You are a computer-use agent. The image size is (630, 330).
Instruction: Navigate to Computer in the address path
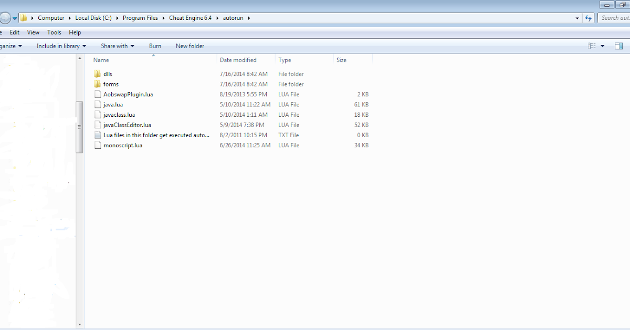51,18
